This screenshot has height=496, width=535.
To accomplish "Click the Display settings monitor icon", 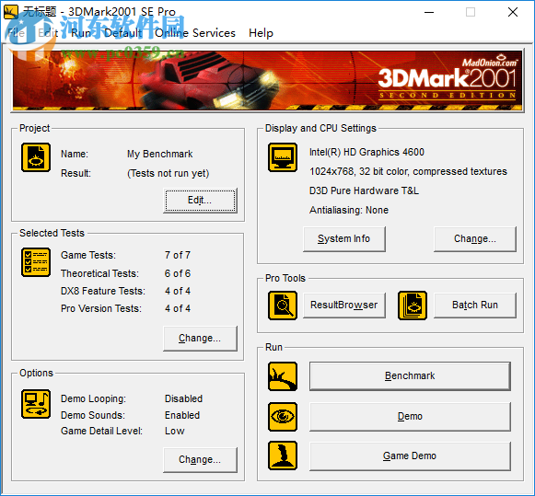I will [283, 157].
